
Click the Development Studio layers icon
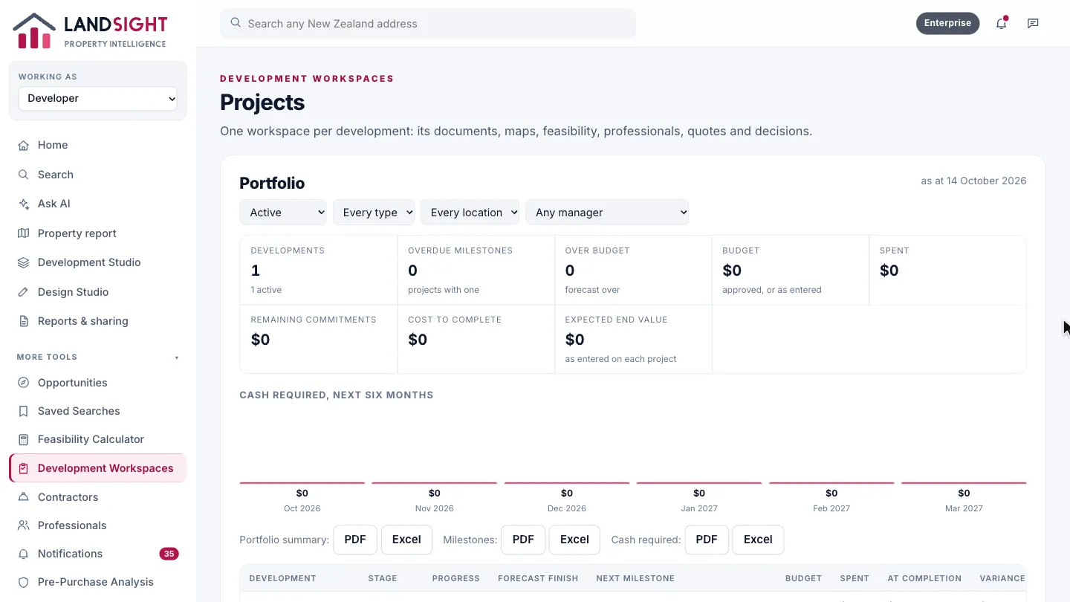(24, 262)
